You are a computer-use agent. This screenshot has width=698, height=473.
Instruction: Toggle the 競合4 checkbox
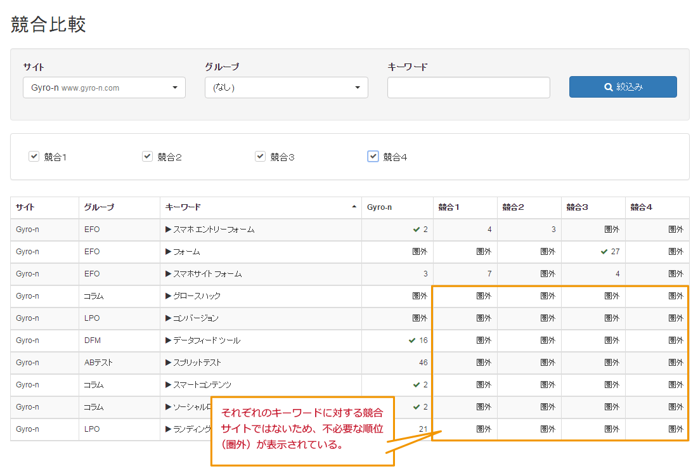pyautogui.click(x=373, y=157)
